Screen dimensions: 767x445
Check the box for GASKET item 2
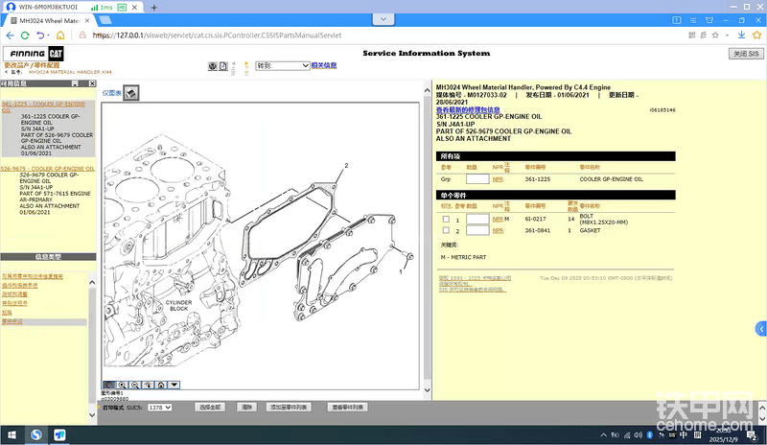(446, 231)
